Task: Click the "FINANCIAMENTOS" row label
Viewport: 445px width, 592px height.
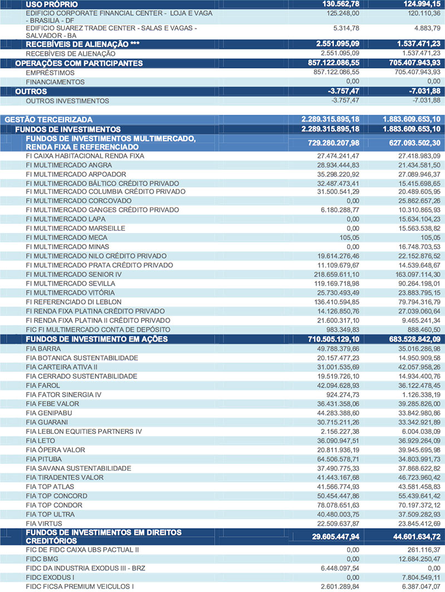Action: point(55,82)
